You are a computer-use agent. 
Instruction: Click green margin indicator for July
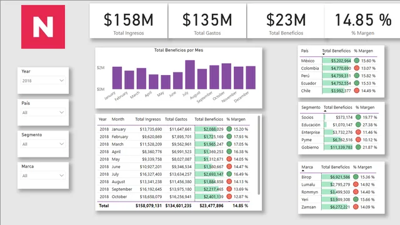tap(229, 174)
